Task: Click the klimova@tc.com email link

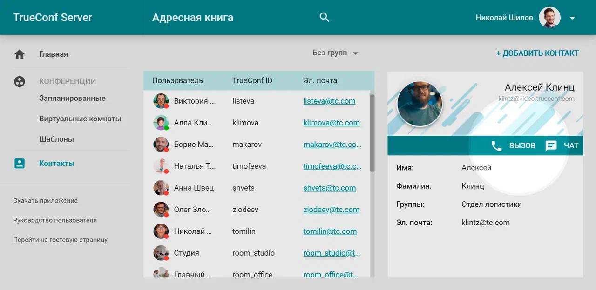Action: 332,123
